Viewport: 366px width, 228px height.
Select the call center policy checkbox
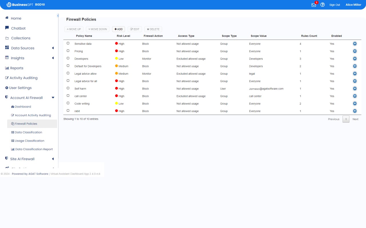tap(68, 95)
